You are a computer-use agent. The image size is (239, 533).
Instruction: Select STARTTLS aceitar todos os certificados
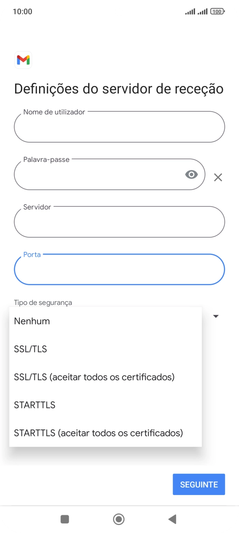(x=98, y=433)
